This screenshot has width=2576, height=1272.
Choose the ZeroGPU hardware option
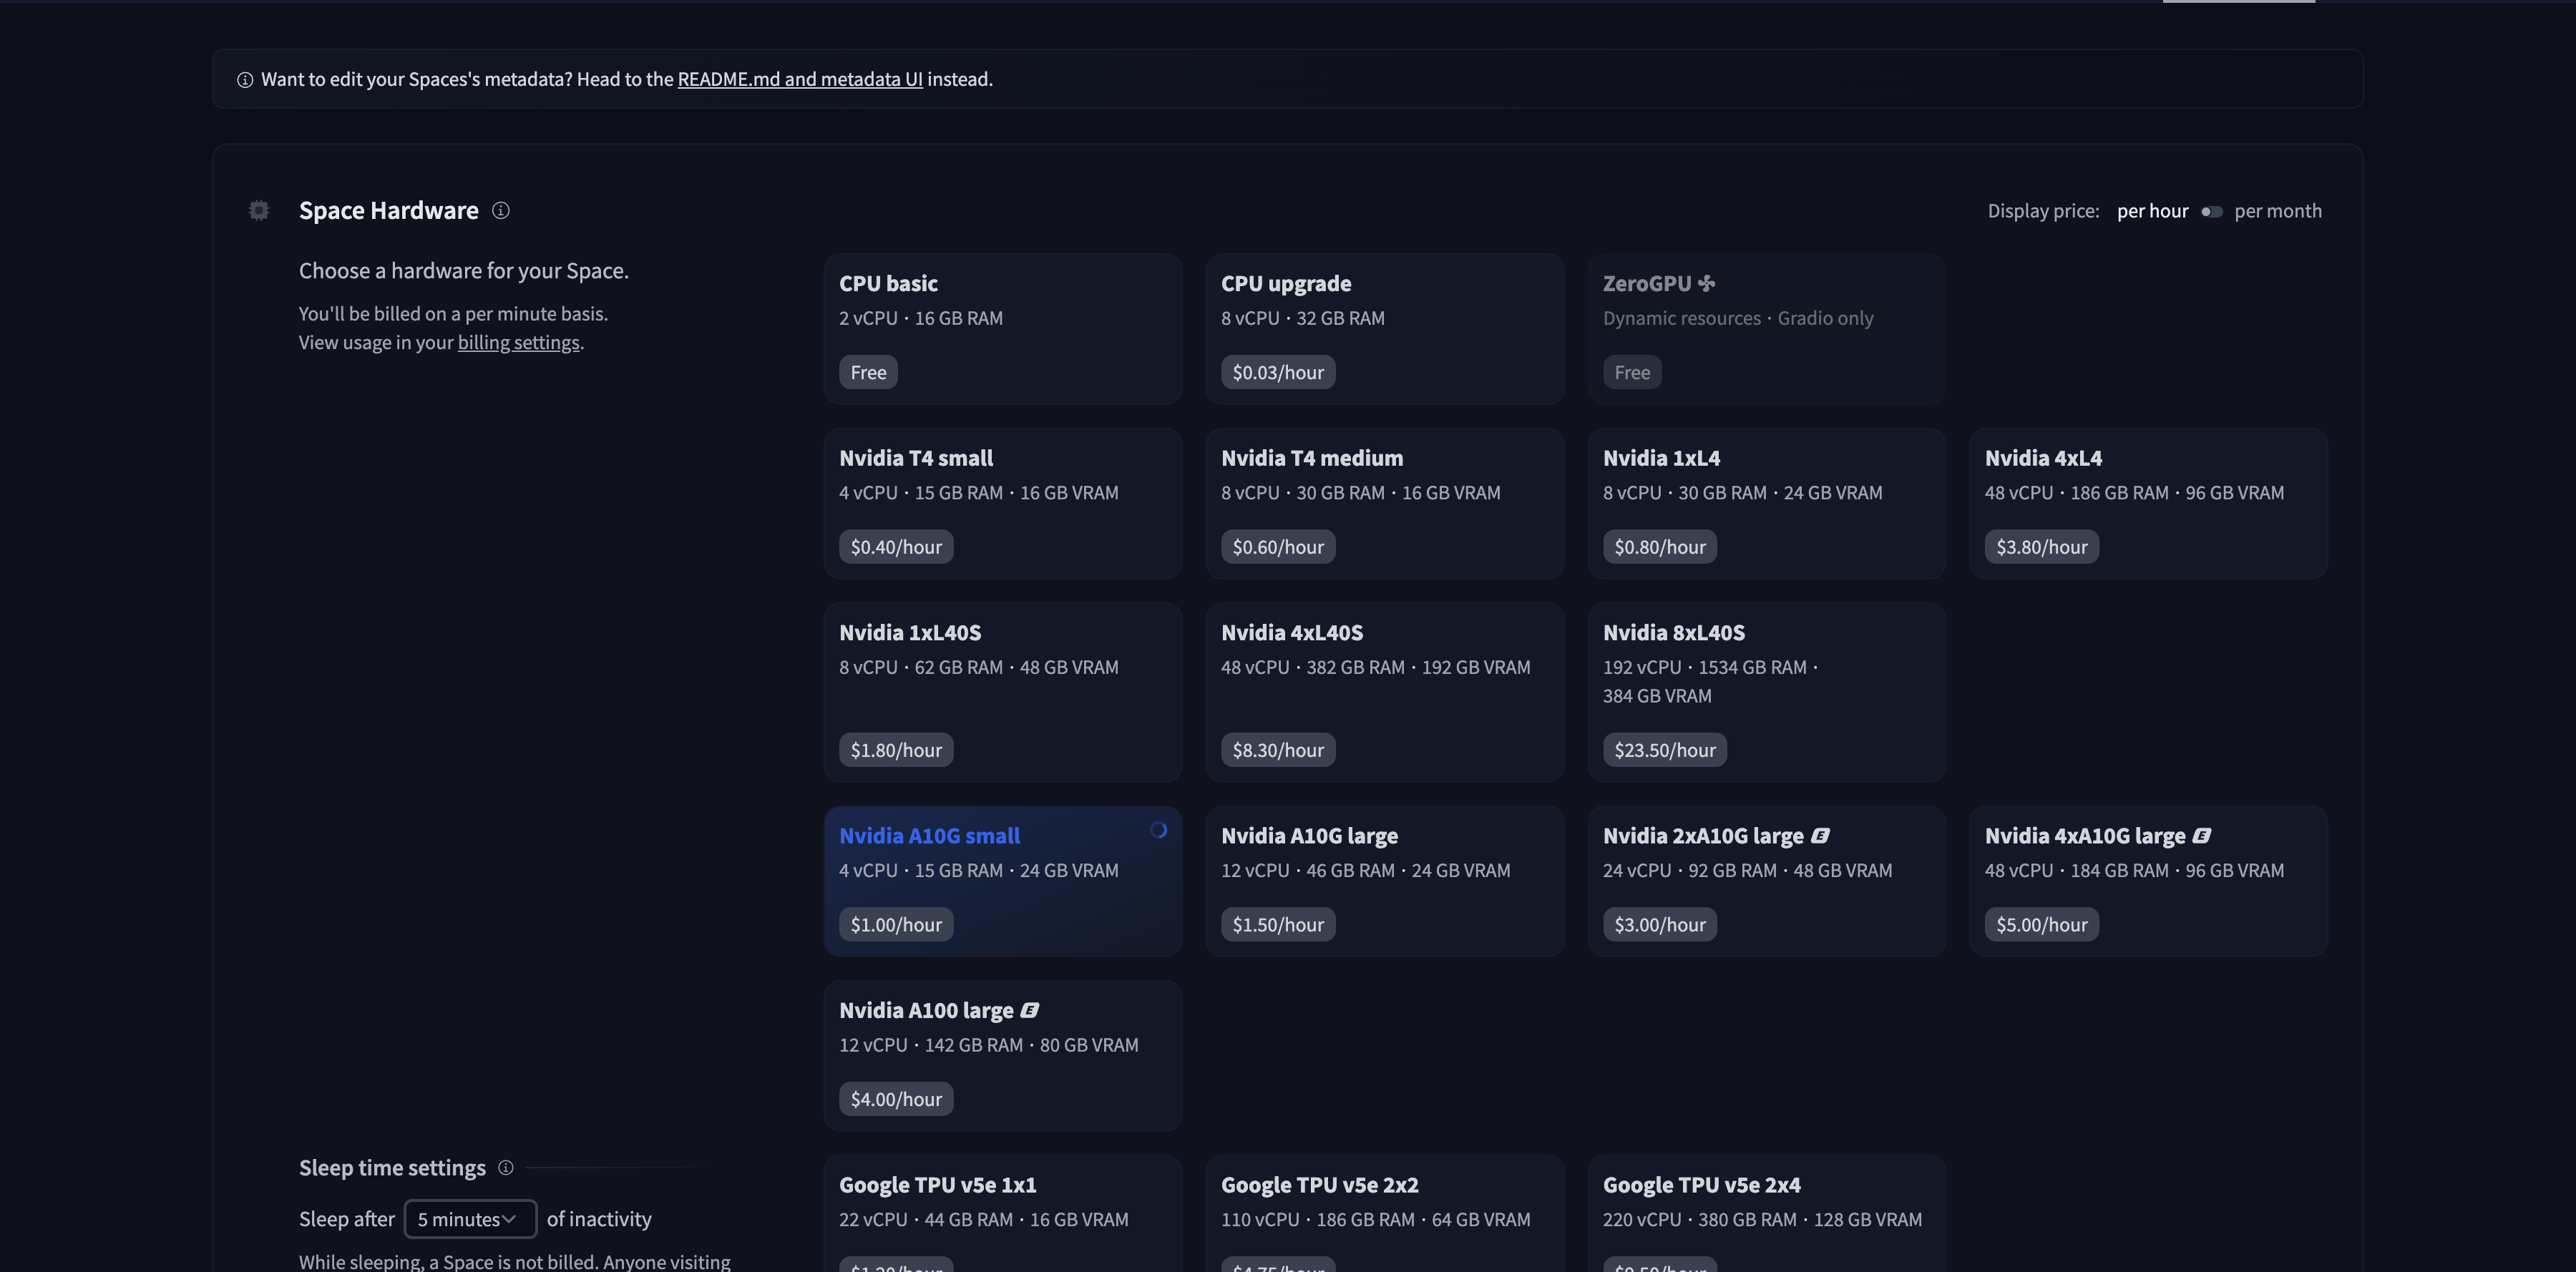(x=1766, y=329)
